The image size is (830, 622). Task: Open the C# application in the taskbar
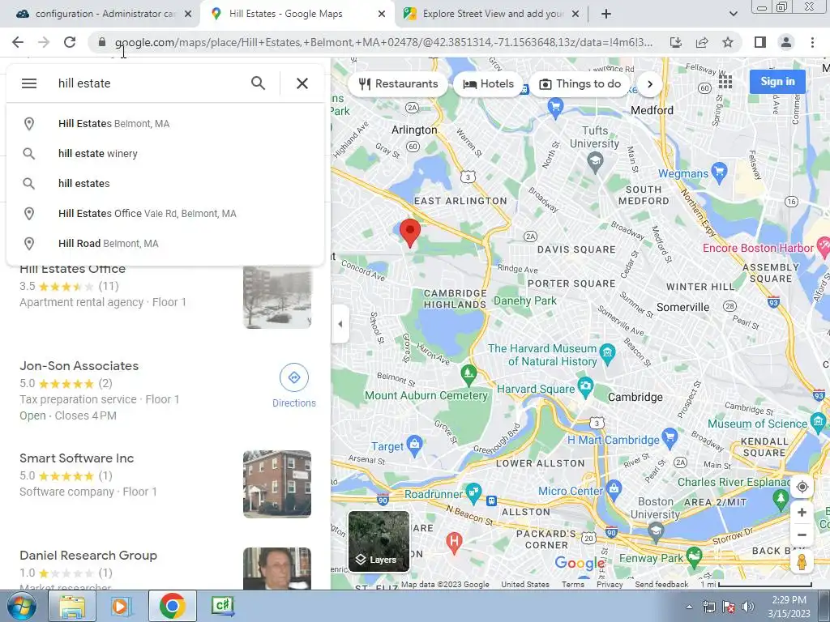tap(222, 606)
